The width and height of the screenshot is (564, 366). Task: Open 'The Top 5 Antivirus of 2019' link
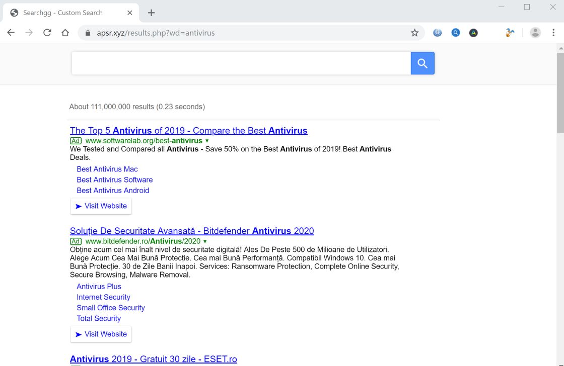pyautogui.click(x=188, y=131)
